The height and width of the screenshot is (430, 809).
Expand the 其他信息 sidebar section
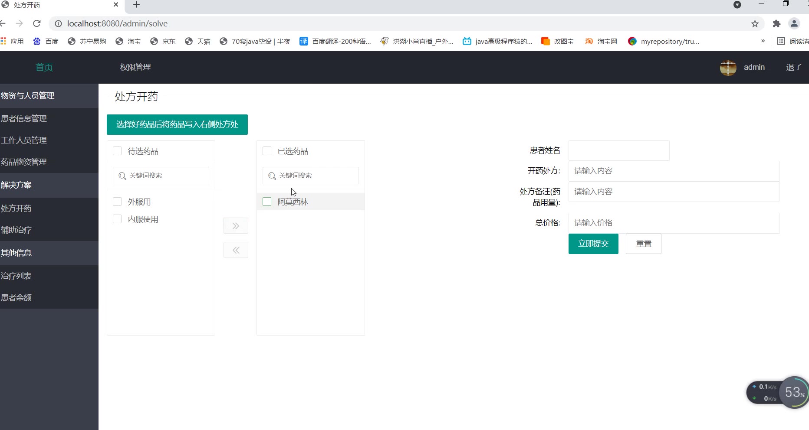pyautogui.click(x=49, y=253)
